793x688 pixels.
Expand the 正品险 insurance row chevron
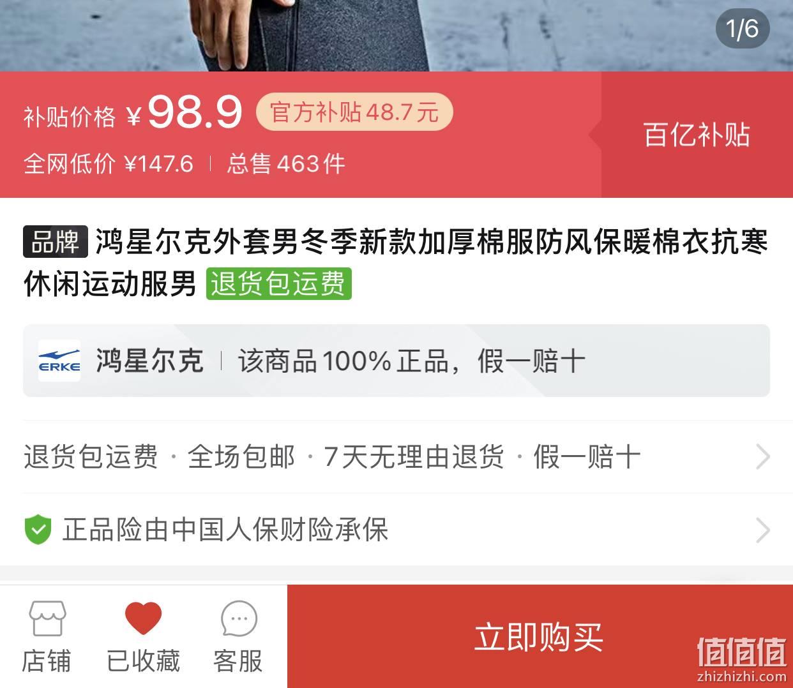[x=763, y=530]
